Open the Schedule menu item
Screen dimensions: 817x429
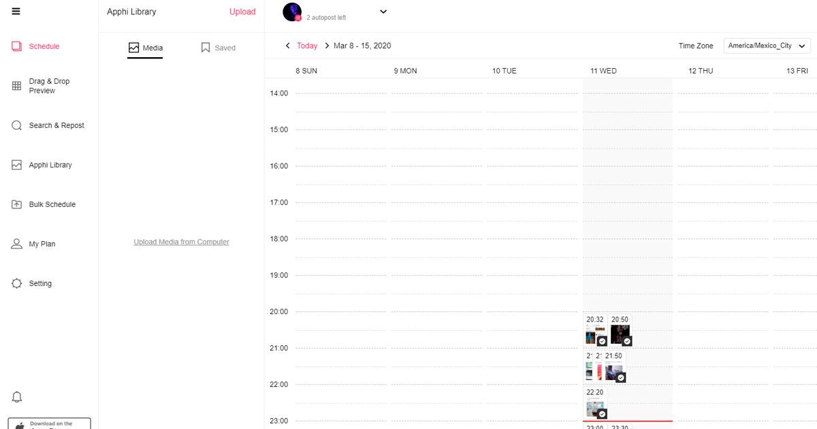[44, 46]
